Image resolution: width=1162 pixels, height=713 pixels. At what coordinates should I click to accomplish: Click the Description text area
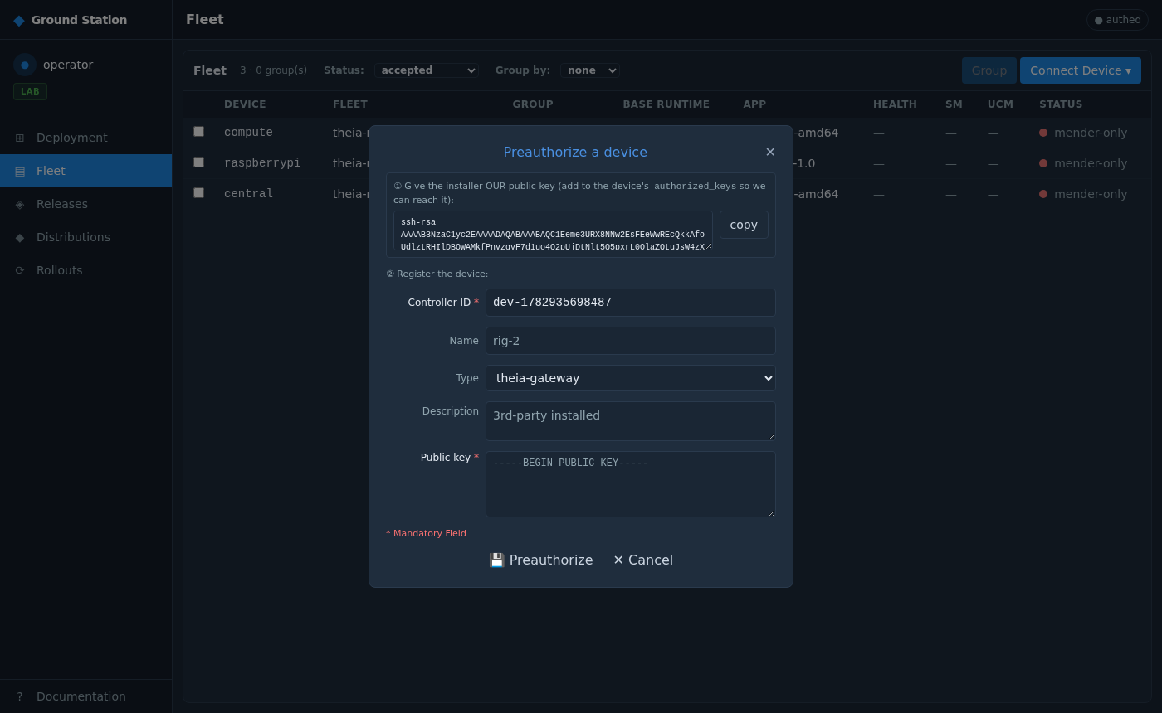click(631, 421)
